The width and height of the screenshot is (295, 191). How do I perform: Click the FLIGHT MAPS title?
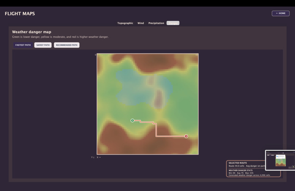pos(20,13)
